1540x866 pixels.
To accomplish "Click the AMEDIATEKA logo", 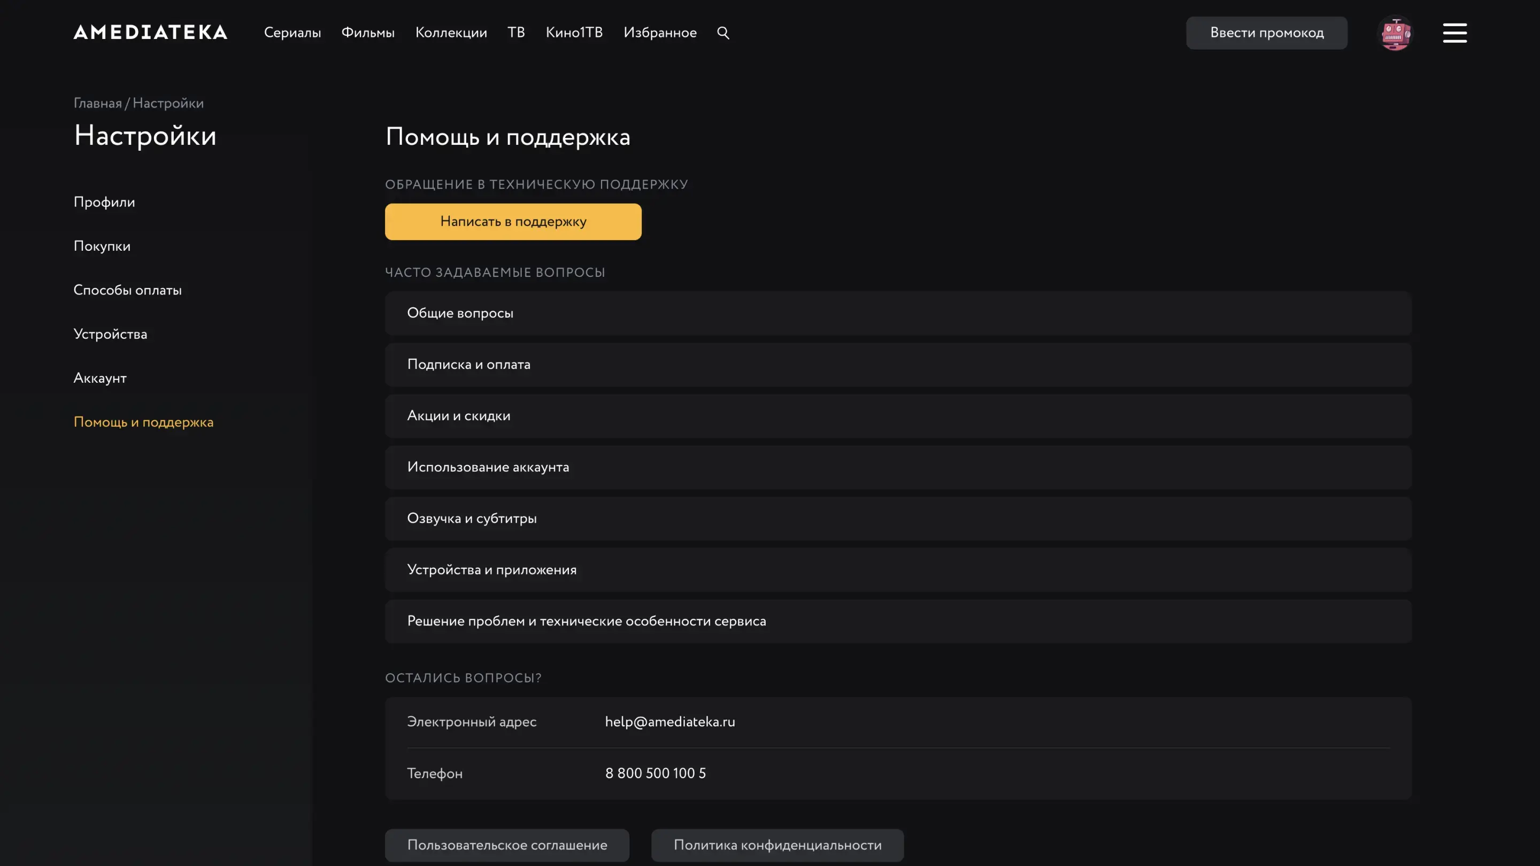I will pos(150,32).
